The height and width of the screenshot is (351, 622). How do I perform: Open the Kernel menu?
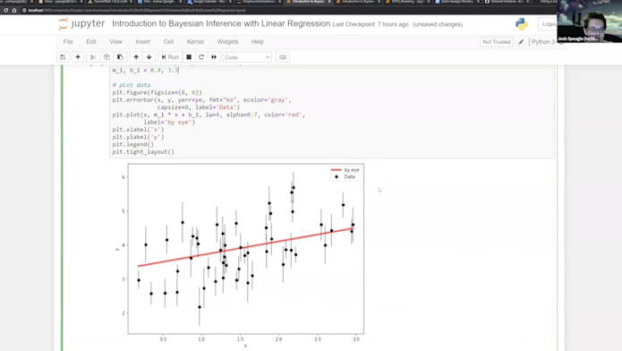coord(195,42)
